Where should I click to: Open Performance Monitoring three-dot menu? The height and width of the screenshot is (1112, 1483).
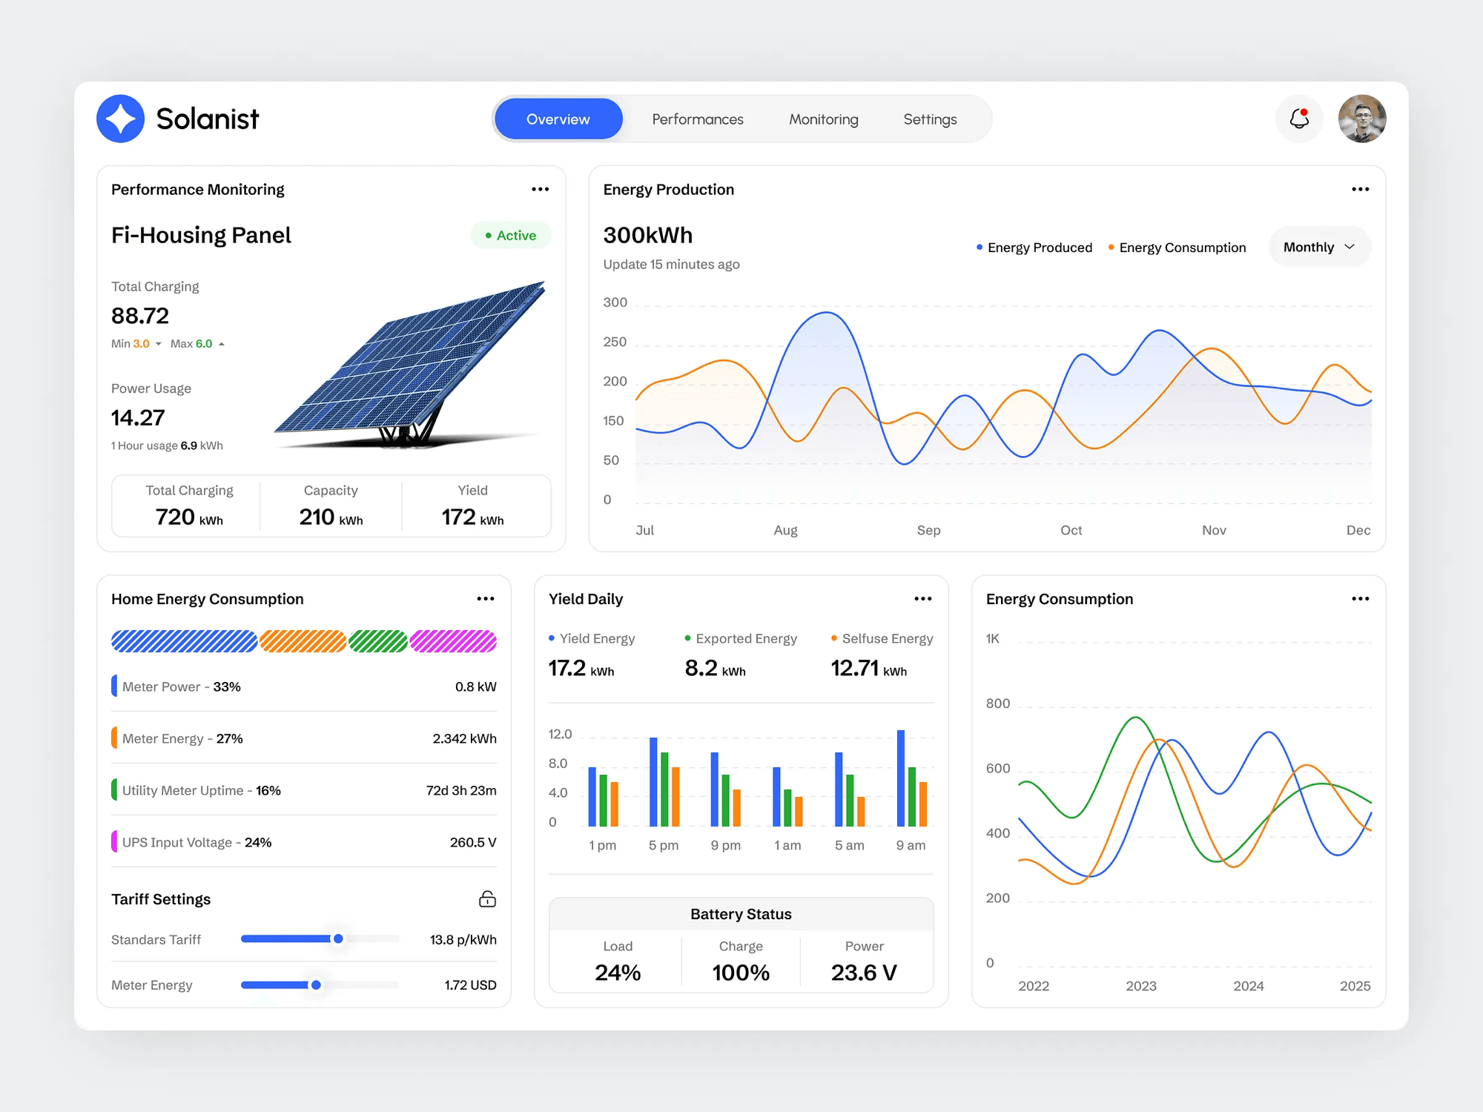pos(541,189)
